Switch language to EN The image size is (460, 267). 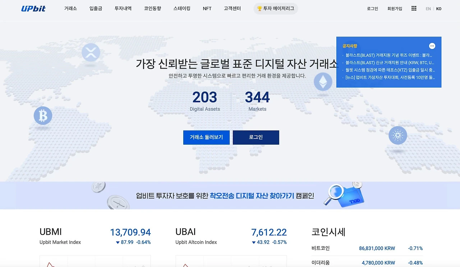point(428,9)
